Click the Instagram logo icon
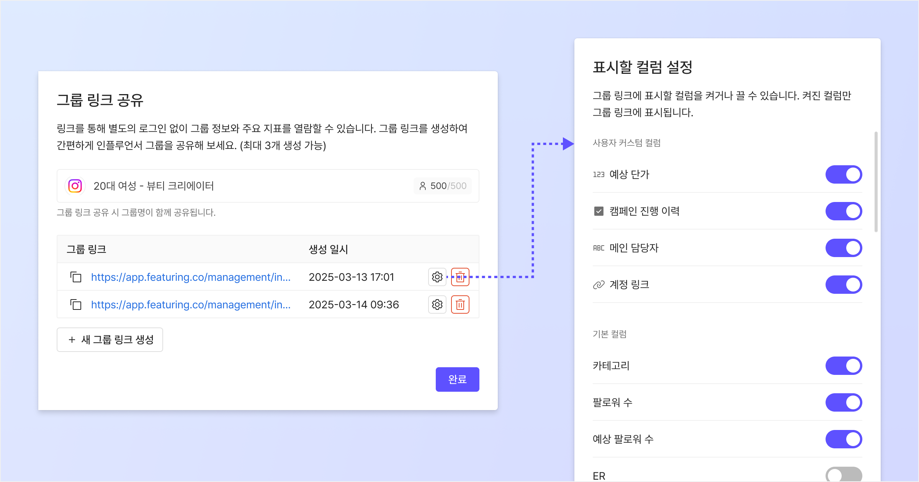This screenshot has width=919, height=482. coord(75,186)
